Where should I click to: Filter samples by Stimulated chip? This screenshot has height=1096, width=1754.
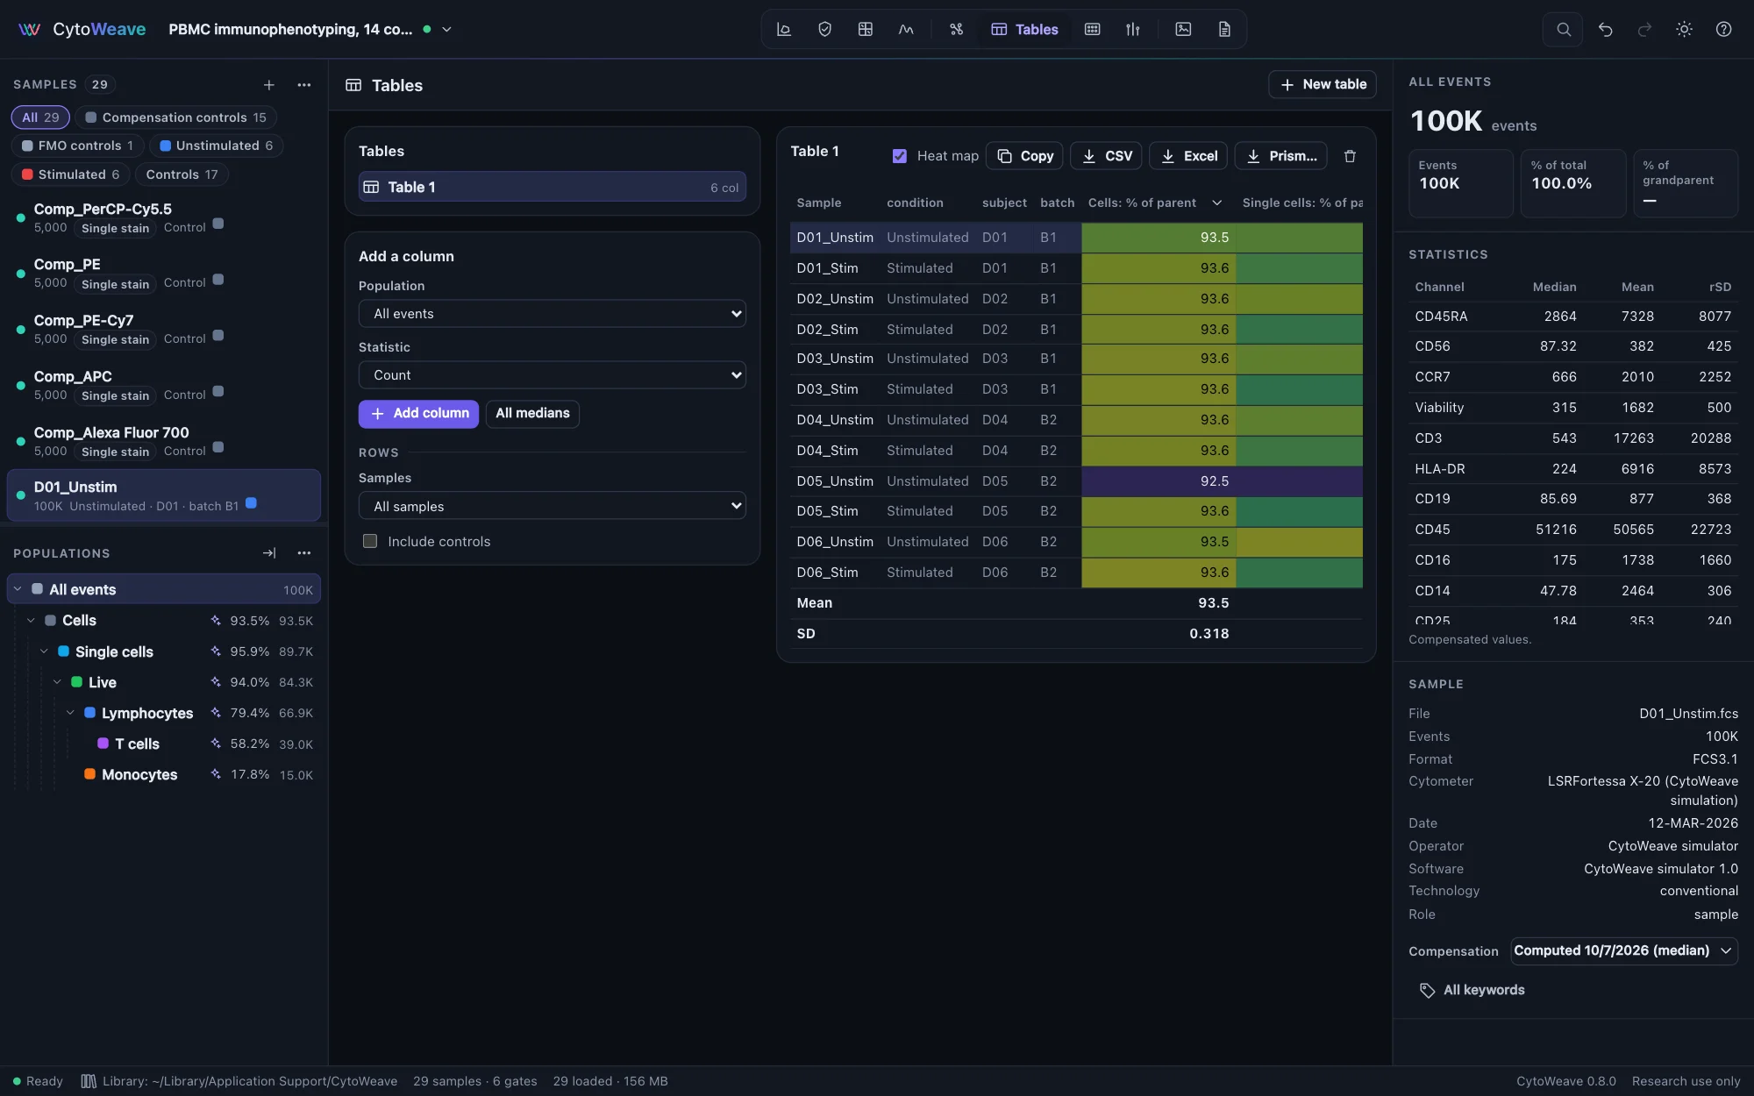coord(70,174)
